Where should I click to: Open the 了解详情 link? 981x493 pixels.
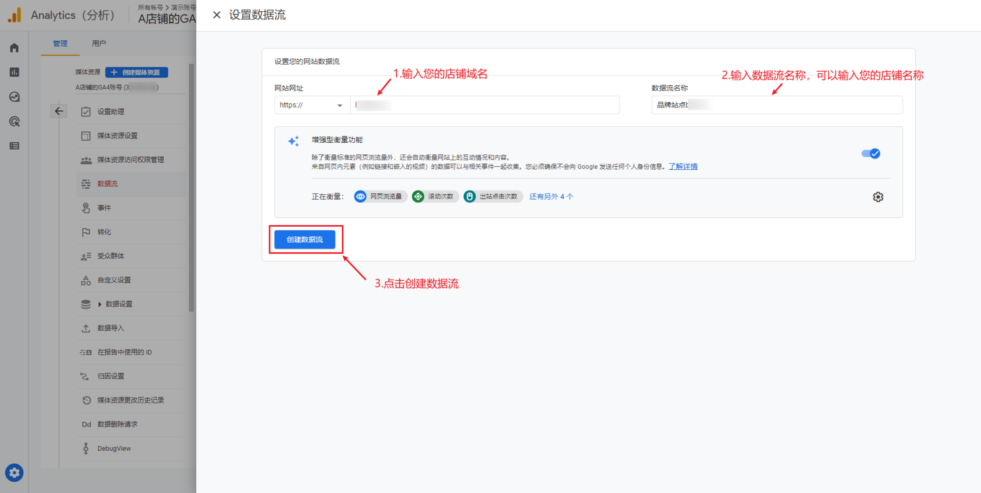[683, 167]
